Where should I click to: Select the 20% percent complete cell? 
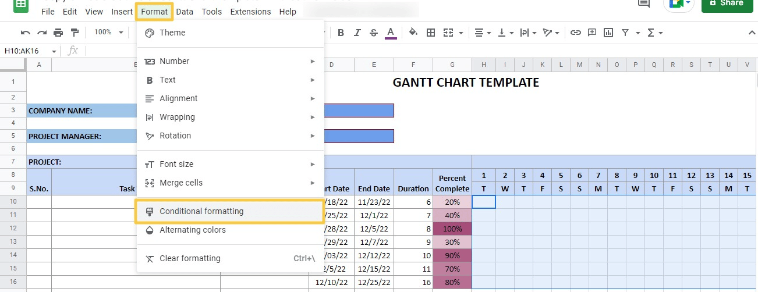(452, 202)
